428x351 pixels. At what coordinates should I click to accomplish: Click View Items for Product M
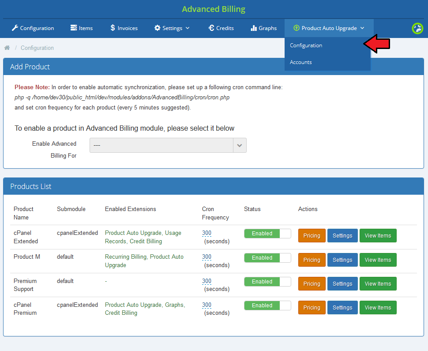click(x=378, y=260)
